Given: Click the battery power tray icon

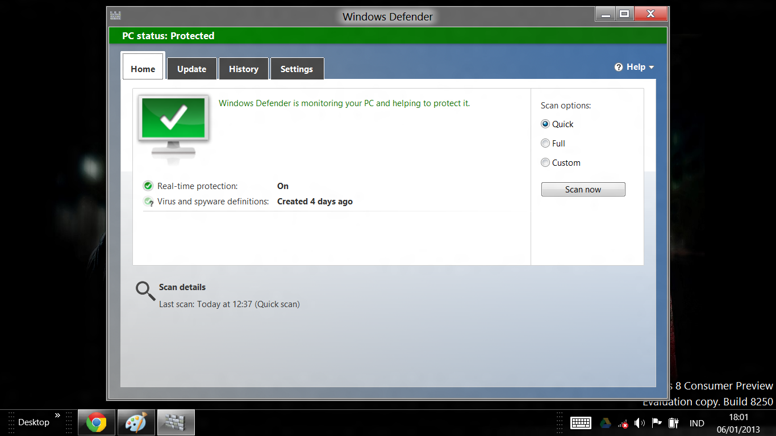Looking at the screenshot, I should tap(674, 423).
